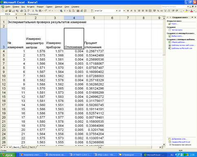Click the Общие шаблоны link
This screenshot has height=157, width=197.
(x=179, y=42)
